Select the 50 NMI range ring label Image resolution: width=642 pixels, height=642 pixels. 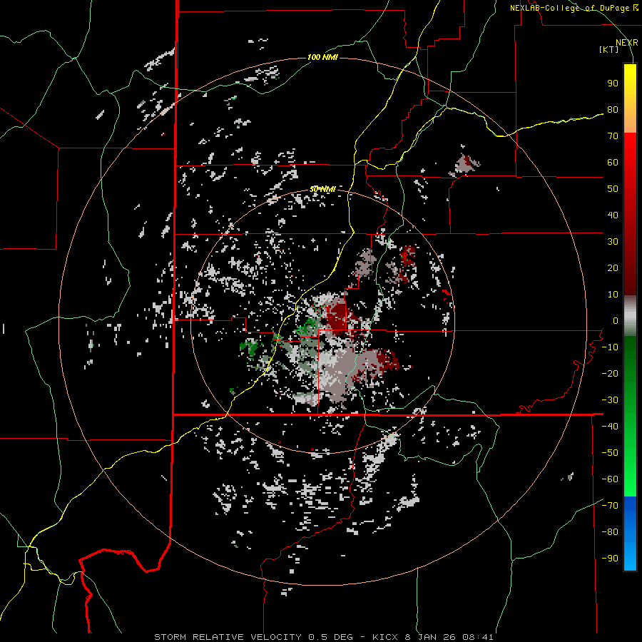322,189
